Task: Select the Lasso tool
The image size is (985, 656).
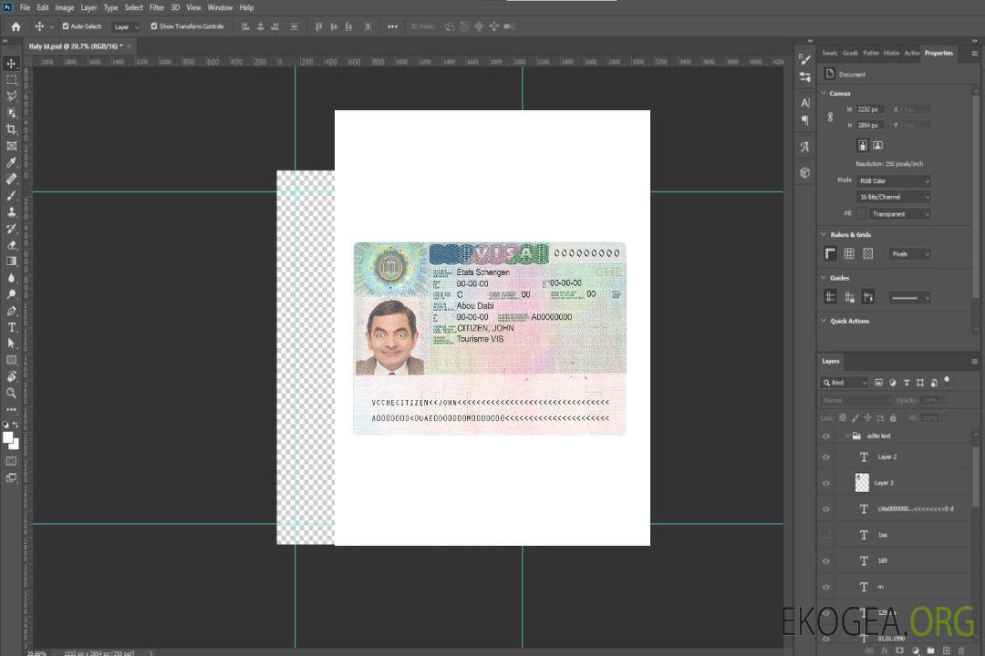Action: 11,96
